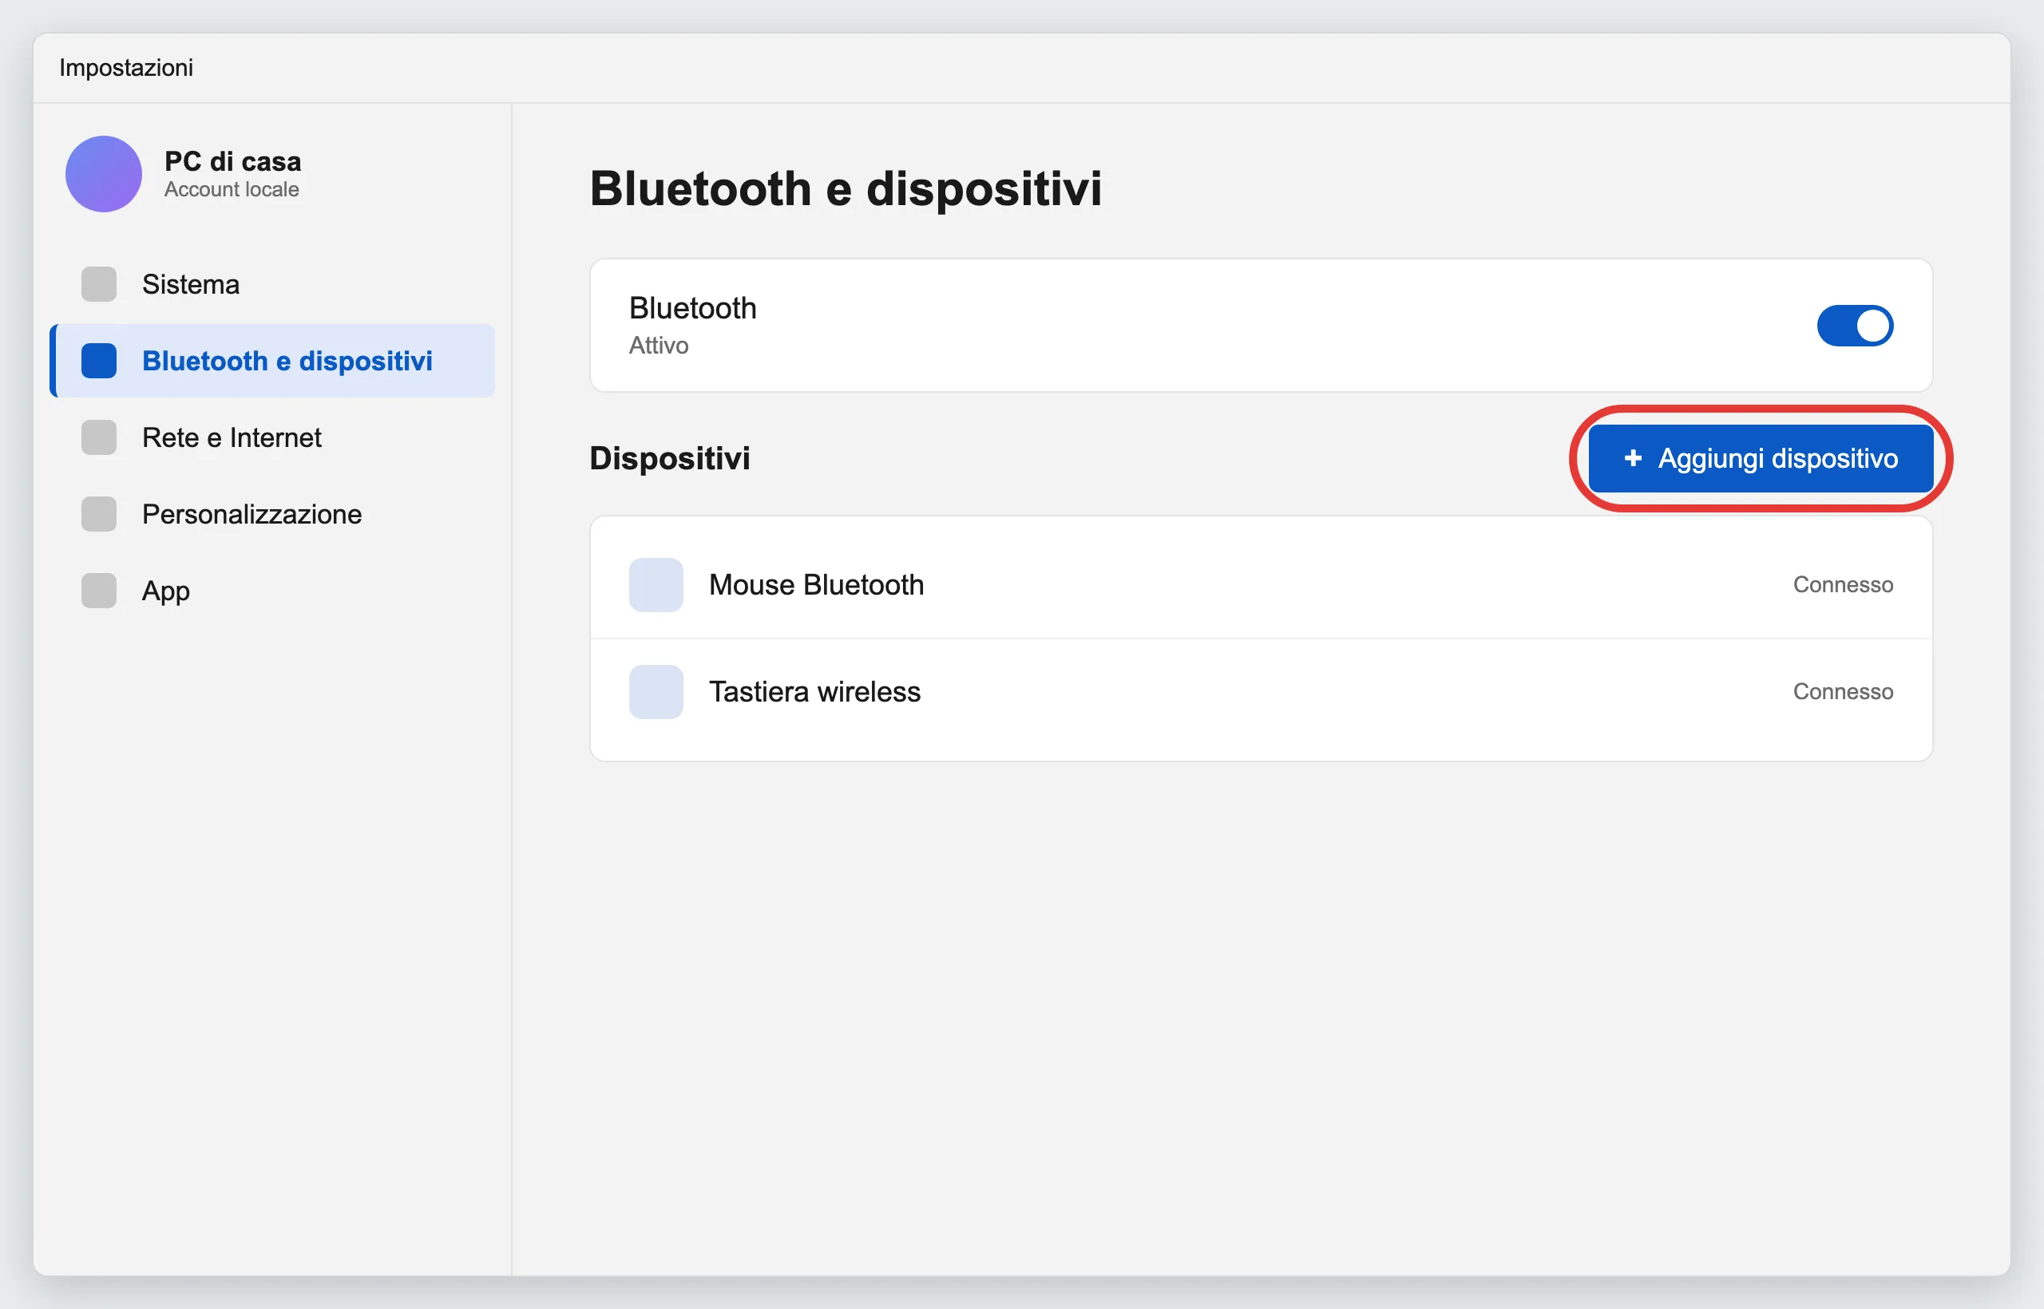Click Connesso status of Tastiera wireless
The image size is (2044, 1309).
(x=1843, y=692)
